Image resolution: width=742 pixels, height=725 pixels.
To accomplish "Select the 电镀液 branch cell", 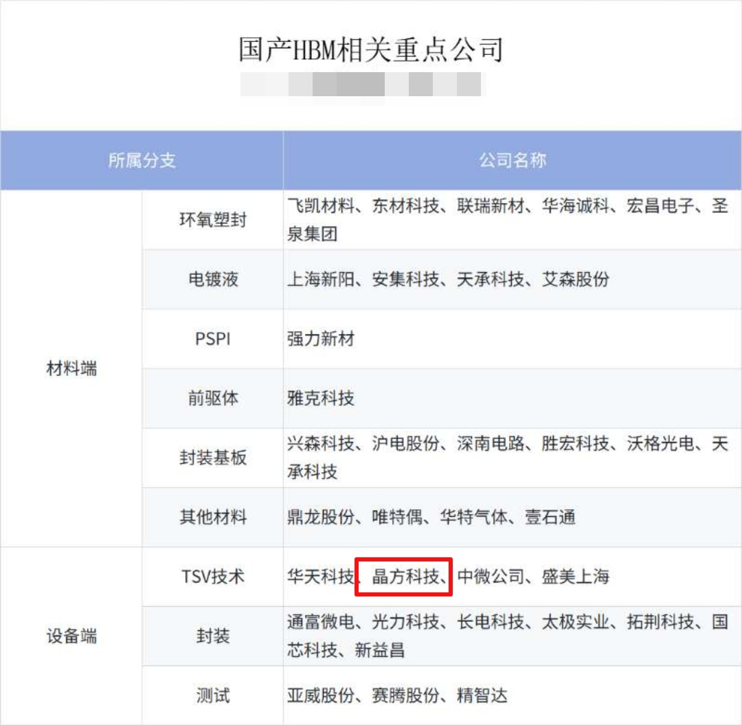I will (x=213, y=279).
